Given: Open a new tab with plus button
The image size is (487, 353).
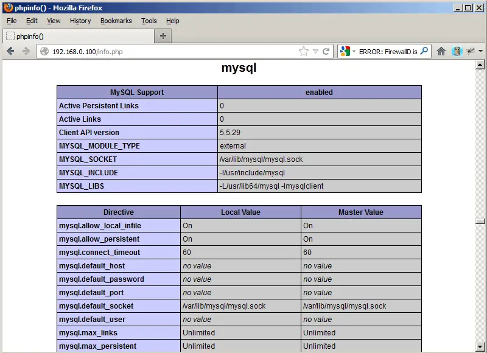Looking at the screenshot, I should (x=163, y=36).
